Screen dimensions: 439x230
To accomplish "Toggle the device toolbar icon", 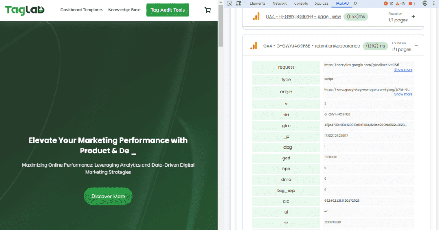I will [x=238, y=3].
